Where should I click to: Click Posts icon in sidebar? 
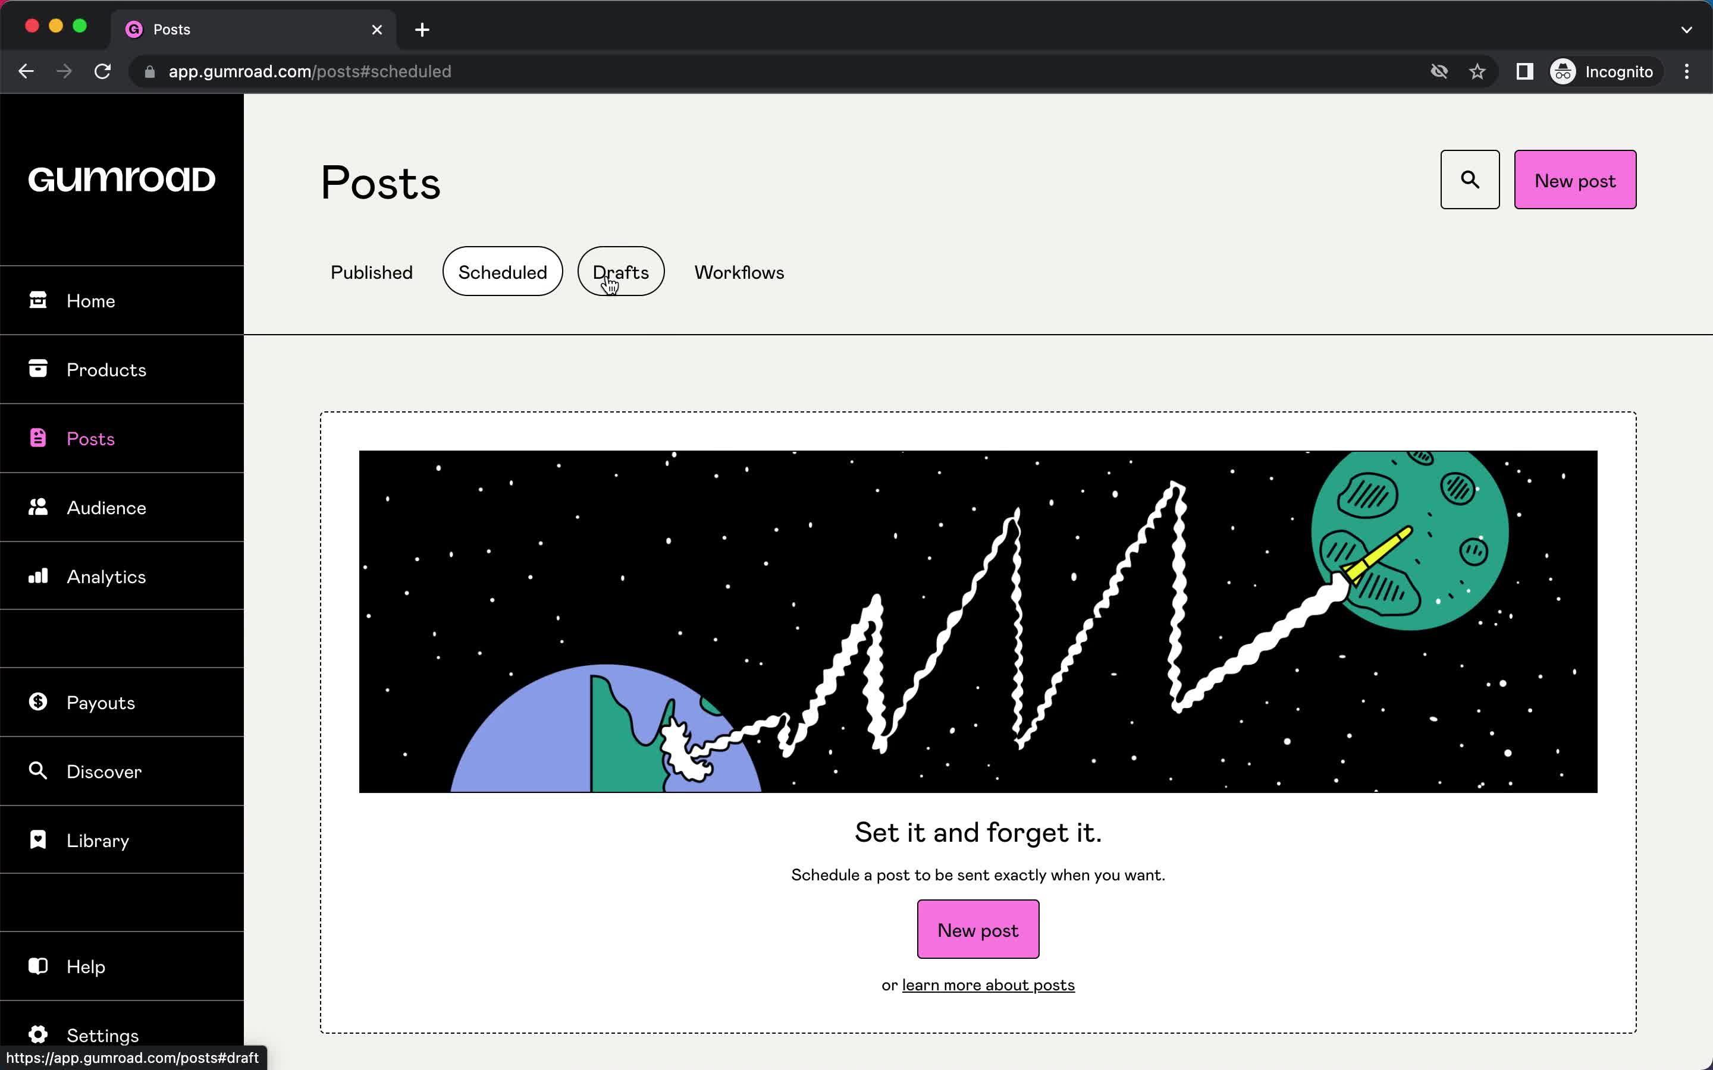(x=40, y=439)
